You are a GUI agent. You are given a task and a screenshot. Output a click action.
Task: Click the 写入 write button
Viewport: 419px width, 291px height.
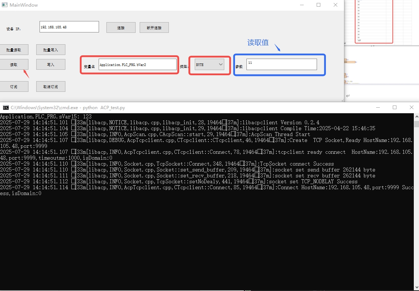coord(51,65)
